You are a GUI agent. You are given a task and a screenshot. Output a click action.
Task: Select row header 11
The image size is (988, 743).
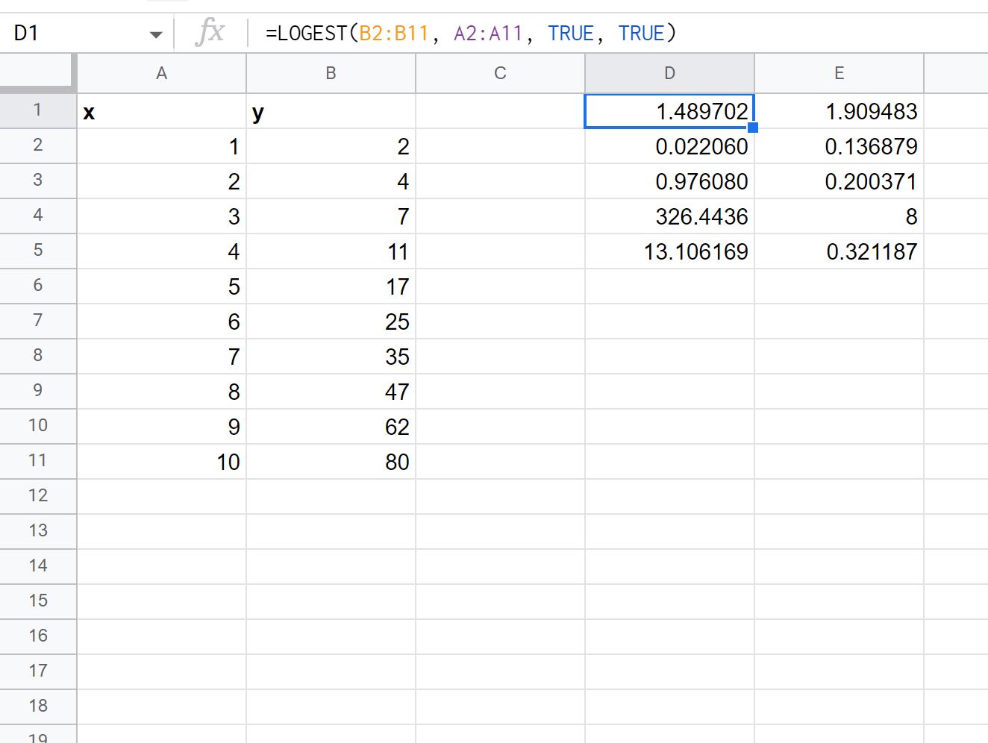pos(37,461)
